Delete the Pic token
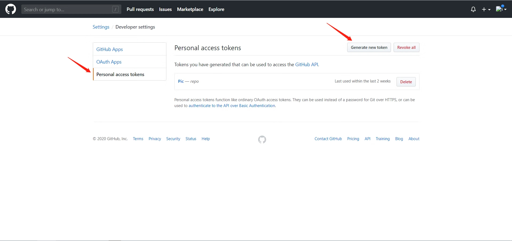This screenshot has width=512, height=241. [406, 82]
